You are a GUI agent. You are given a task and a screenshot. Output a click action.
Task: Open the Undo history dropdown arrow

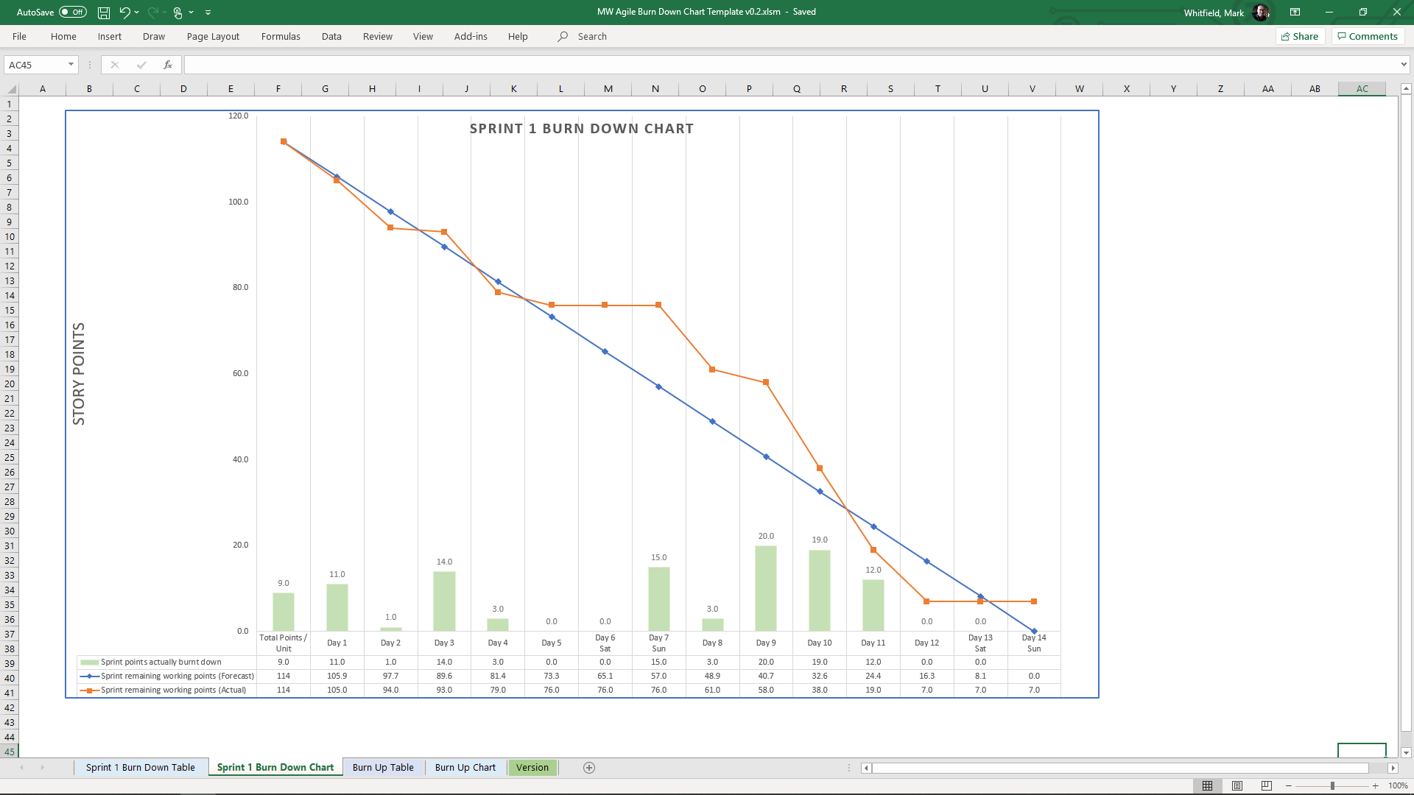pos(137,13)
